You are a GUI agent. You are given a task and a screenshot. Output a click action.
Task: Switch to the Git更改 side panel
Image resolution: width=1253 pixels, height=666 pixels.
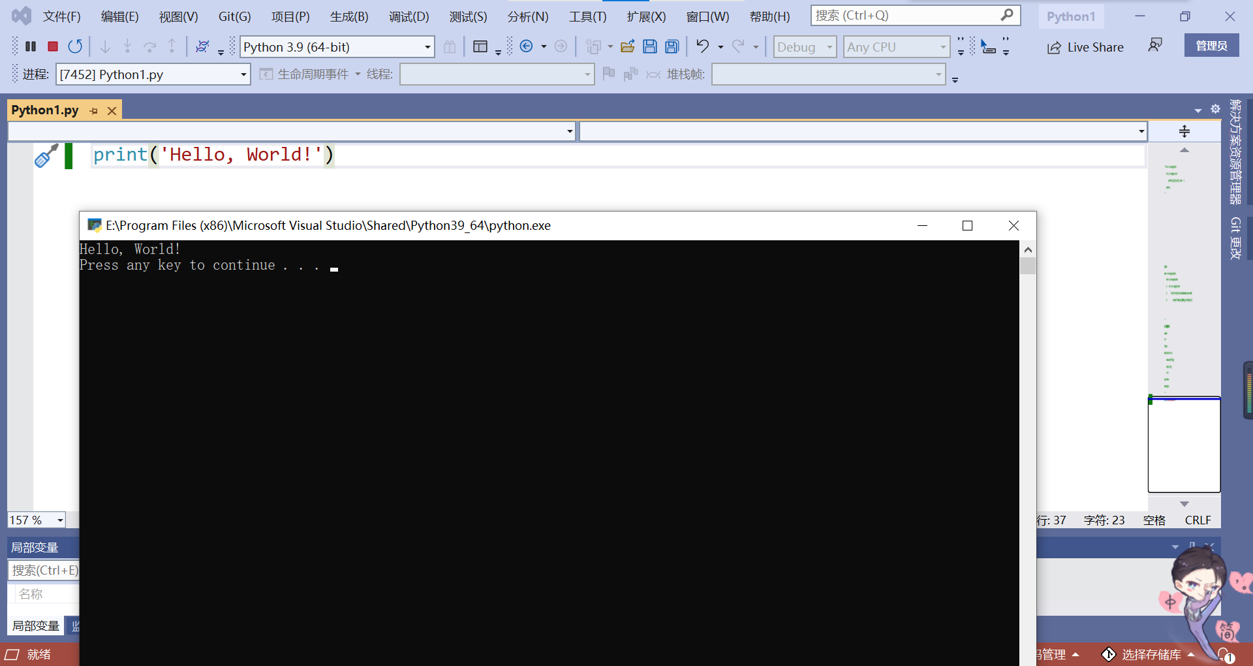[x=1235, y=238]
